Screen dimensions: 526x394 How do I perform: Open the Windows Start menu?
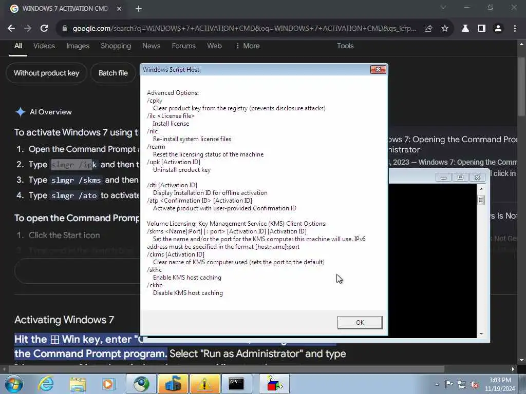(13, 384)
